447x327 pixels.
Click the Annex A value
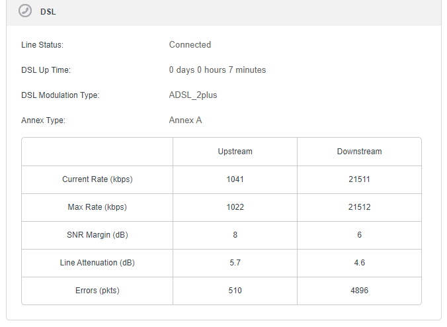pyautogui.click(x=185, y=120)
